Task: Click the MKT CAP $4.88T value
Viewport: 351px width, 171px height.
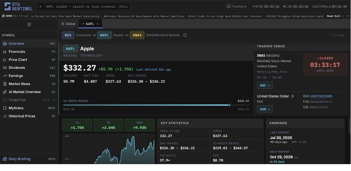Action: point(91,81)
